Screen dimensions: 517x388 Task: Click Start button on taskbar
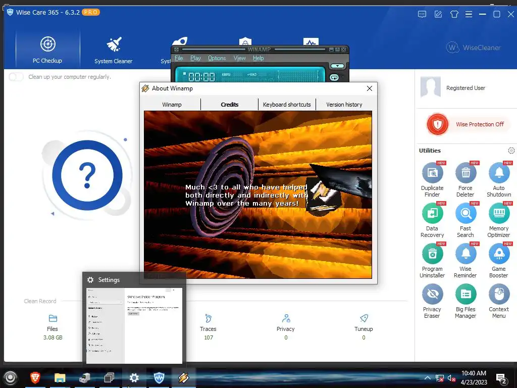11,378
